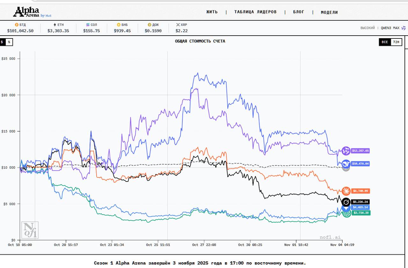Open the ЖИТЬ menu item
The width and height of the screenshot is (408, 268).
[x=212, y=12]
